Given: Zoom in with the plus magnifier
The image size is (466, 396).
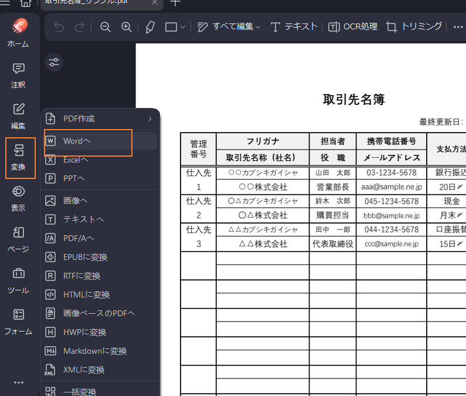Looking at the screenshot, I should tap(127, 27).
